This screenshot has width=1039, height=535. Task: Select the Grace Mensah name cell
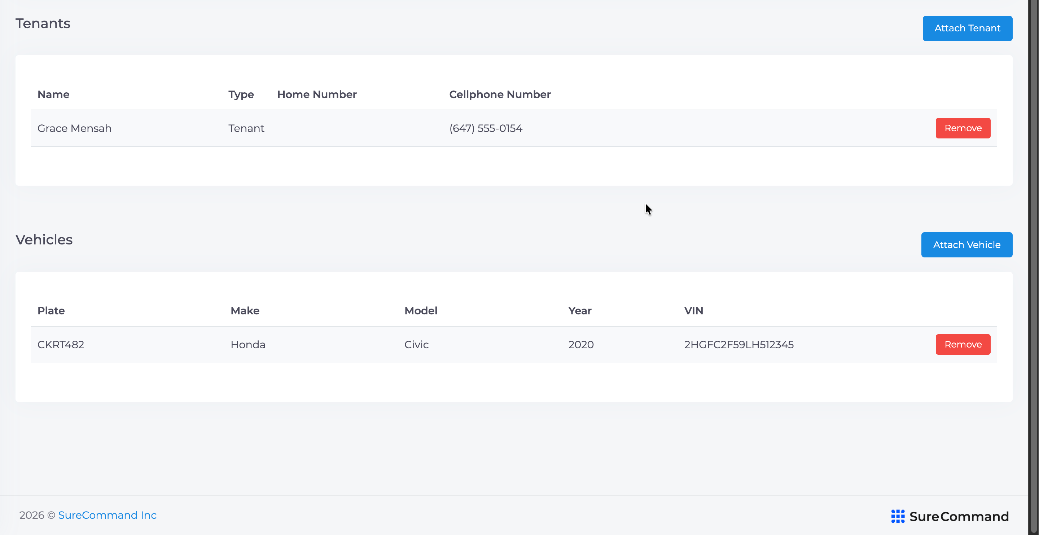(74, 128)
